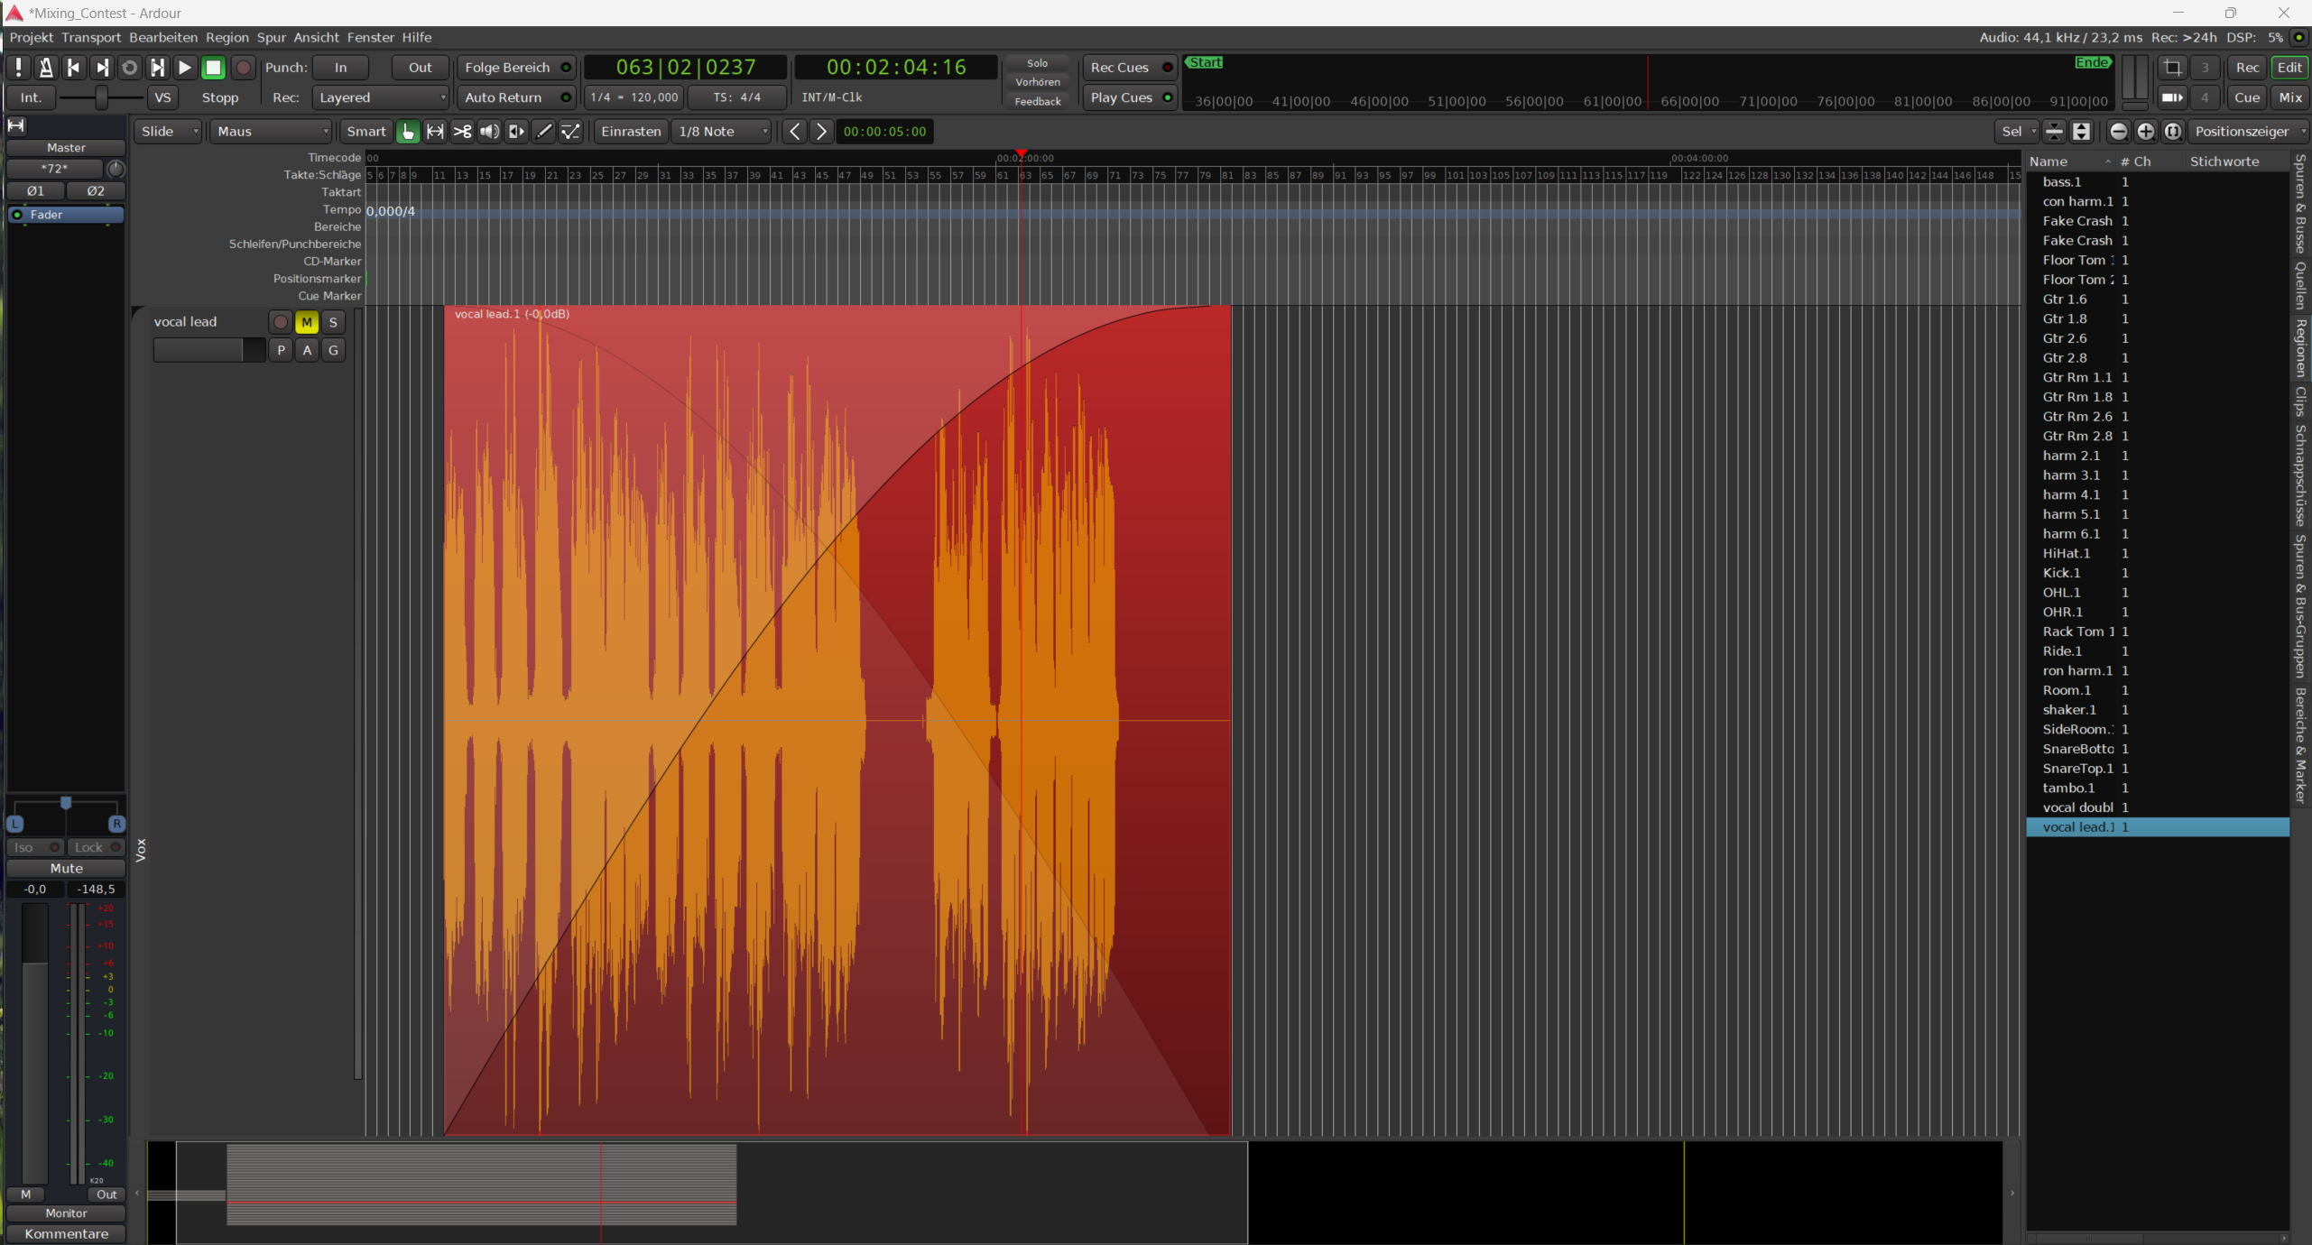Select the pencil Draw tool
Screen dimensions: 2312x1245
click(543, 132)
